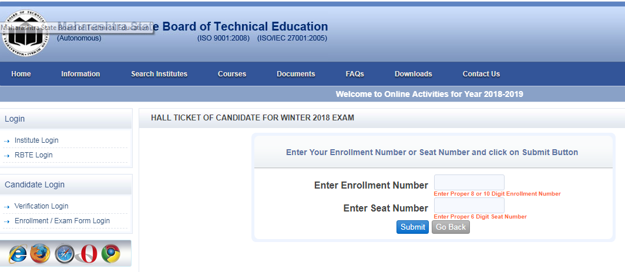The image size is (625, 272).
Task: Click the Firefox browser icon
Action: coord(40,253)
